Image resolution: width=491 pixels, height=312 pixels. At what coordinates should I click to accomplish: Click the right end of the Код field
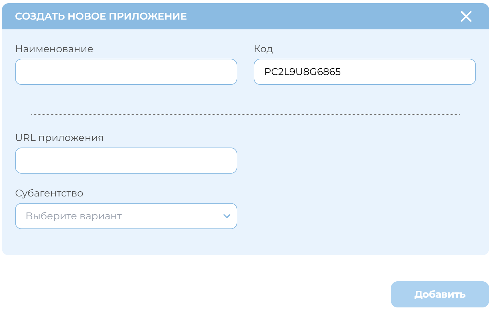point(464,72)
